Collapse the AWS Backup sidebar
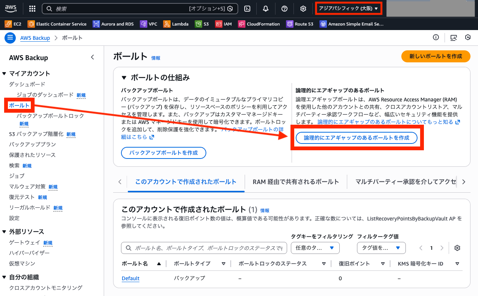478x296 pixels. (92, 57)
